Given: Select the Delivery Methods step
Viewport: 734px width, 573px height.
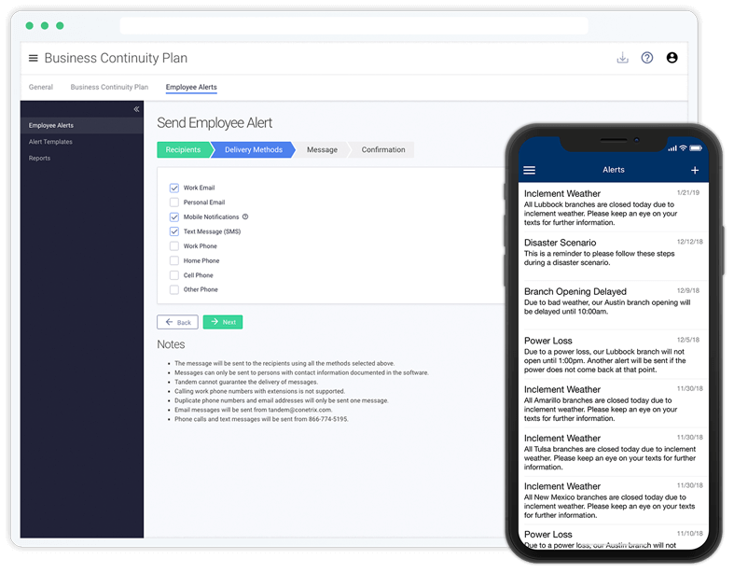Looking at the screenshot, I should pyautogui.click(x=254, y=149).
